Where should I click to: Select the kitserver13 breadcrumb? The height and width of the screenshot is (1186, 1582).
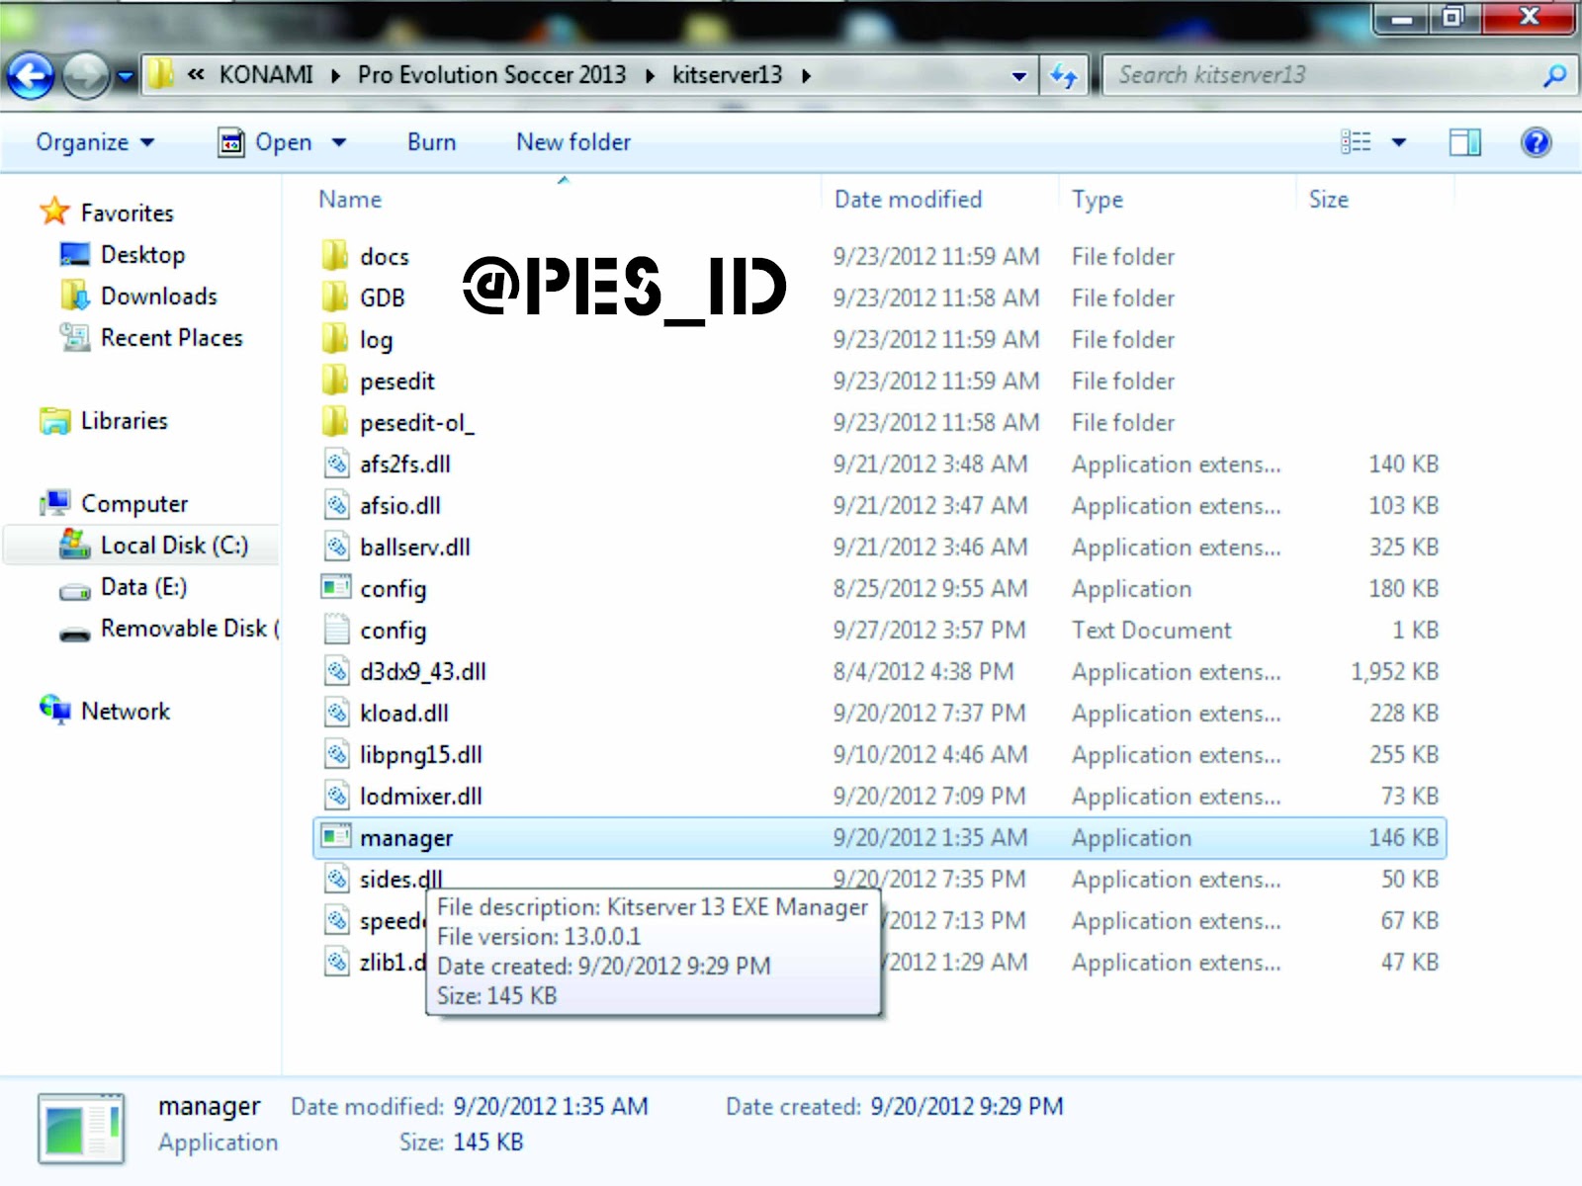click(727, 75)
